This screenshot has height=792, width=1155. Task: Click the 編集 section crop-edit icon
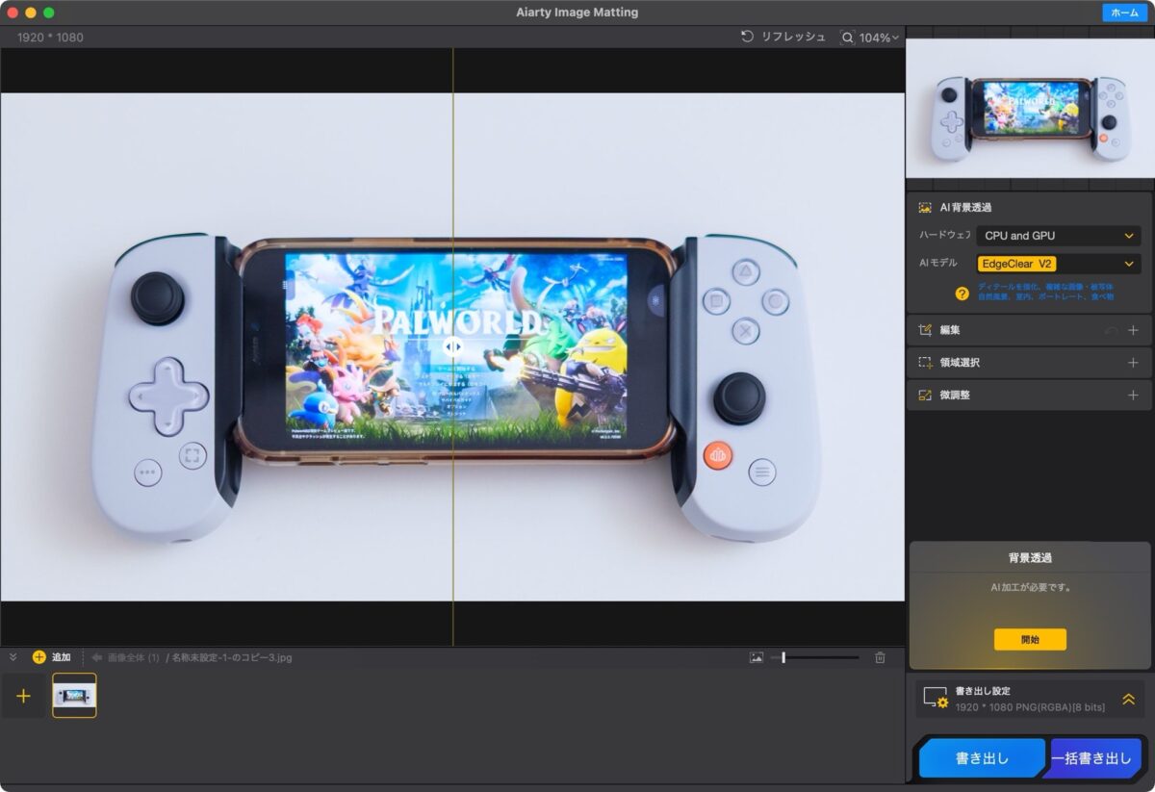(x=925, y=330)
